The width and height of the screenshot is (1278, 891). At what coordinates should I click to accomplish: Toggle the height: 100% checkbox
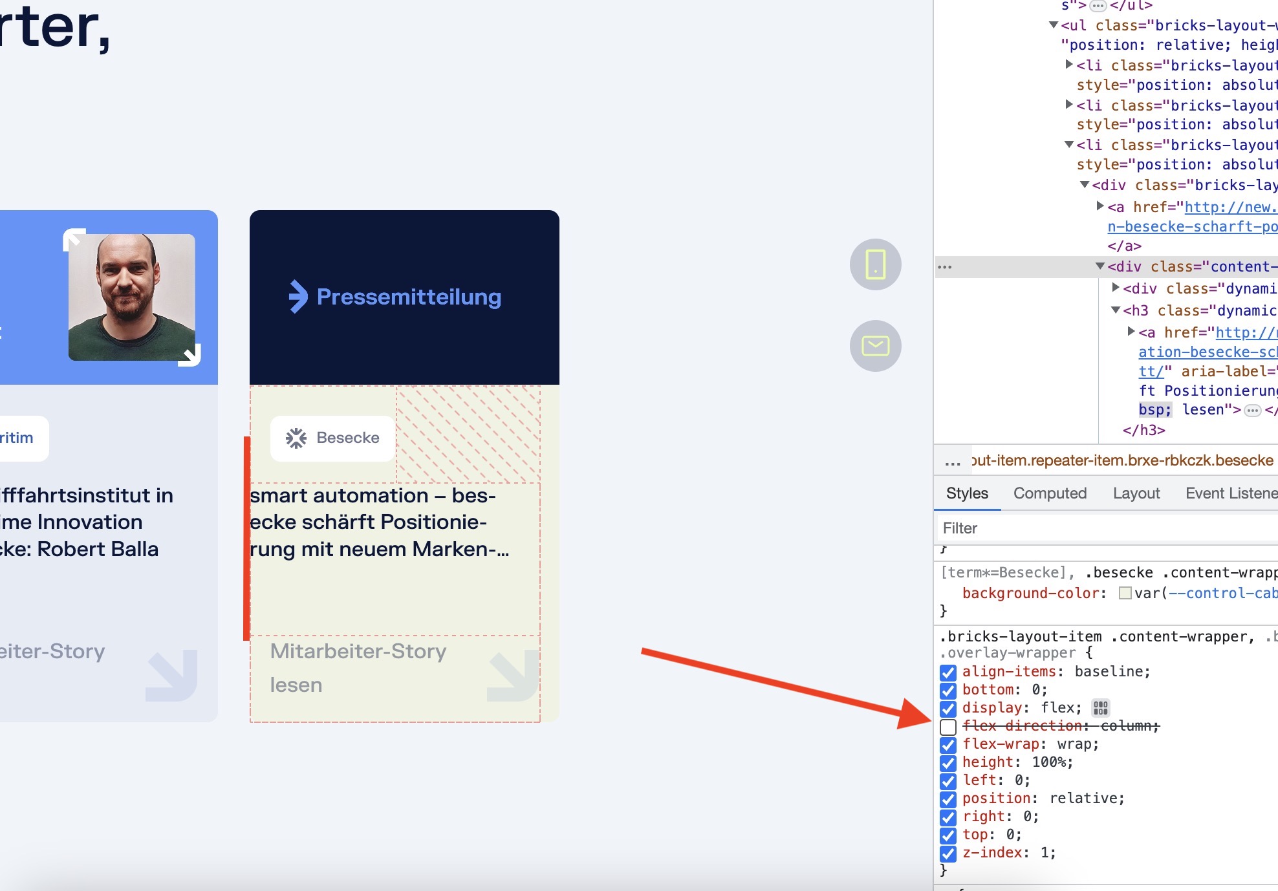[948, 763]
